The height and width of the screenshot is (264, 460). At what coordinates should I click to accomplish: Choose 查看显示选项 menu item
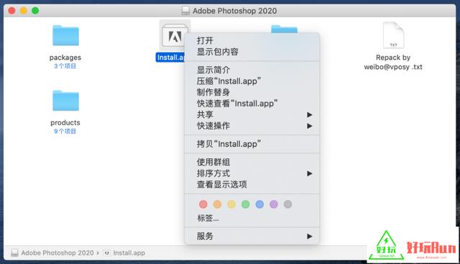pyautogui.click(x=252, y=184)
